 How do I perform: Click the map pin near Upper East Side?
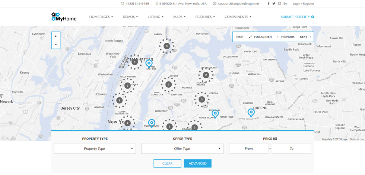tap(149, 64)
